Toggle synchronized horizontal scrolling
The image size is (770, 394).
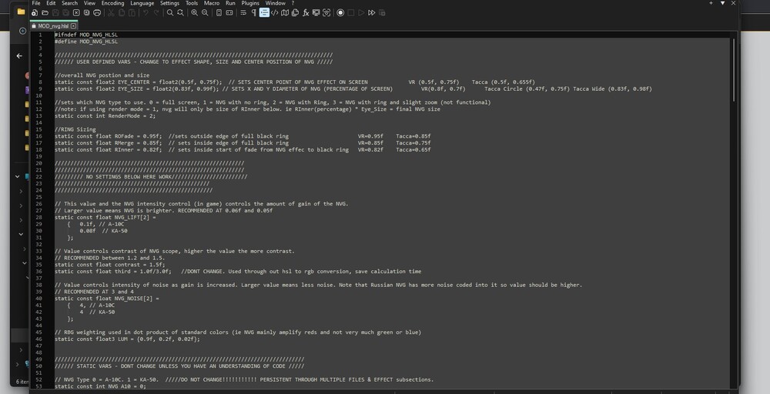pyautogui.click(x=229, y=13)
